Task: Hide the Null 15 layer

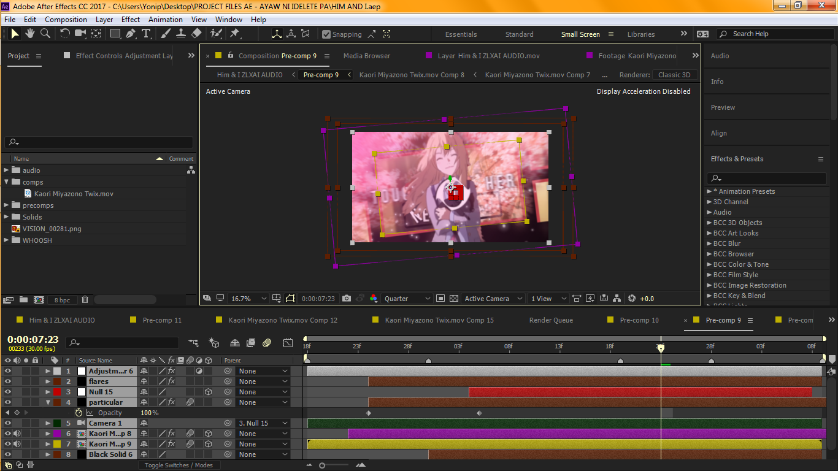Action: 8,392
